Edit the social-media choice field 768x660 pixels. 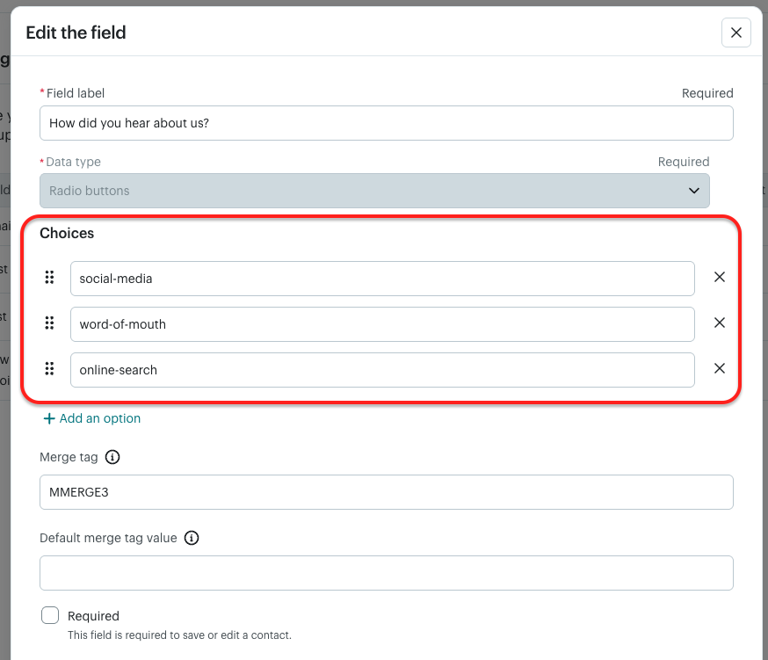[382, 279]
